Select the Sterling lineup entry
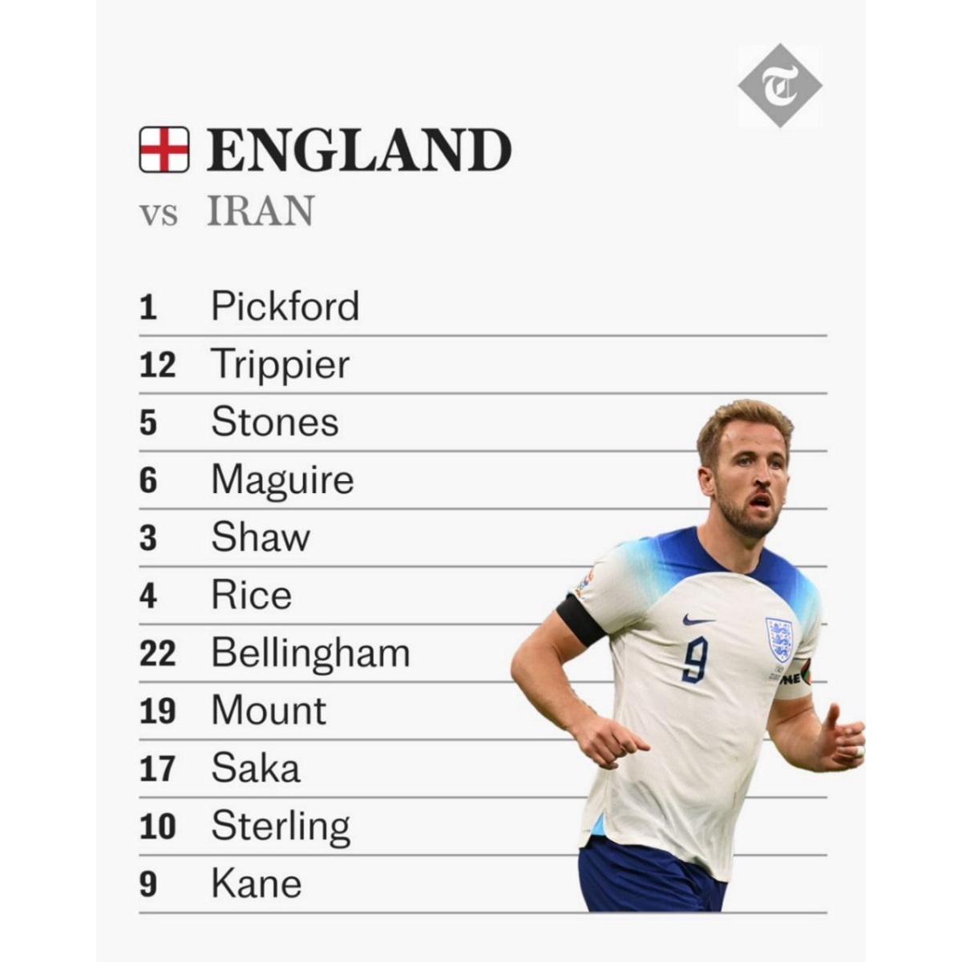The width and height of the screenshot is (962, 962). 281,827
